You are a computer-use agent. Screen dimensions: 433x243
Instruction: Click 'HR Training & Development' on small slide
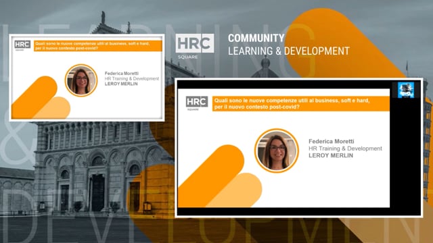132,78
